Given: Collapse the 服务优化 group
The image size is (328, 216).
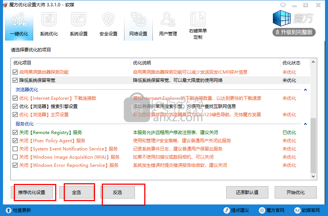Looking at the screenshot, I should pyautogui.click(x=305, y=124).
